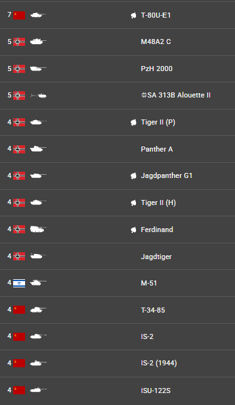Click the PzH 2000 vehicle name
Image resolution: width=235 pixels, height=405 pixels.
157,69
